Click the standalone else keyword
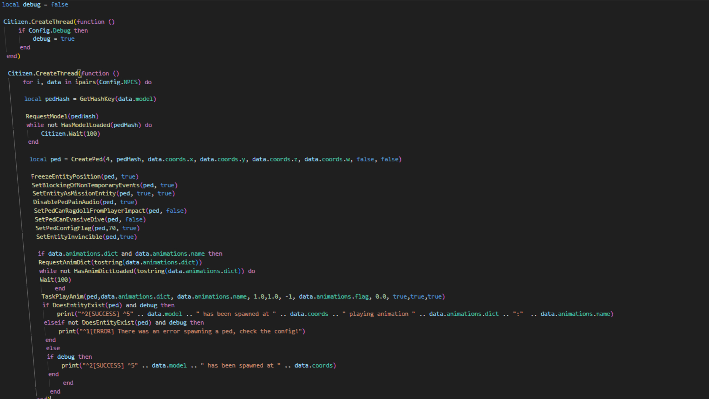 point(53,348)
